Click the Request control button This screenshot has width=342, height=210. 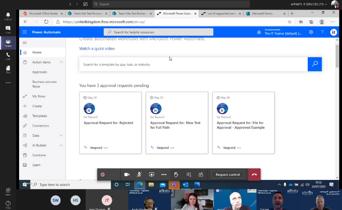coord(228,174)
